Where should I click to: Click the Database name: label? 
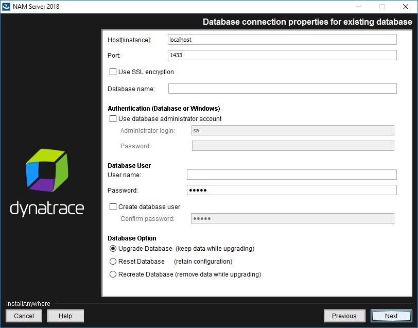point(131,89)
